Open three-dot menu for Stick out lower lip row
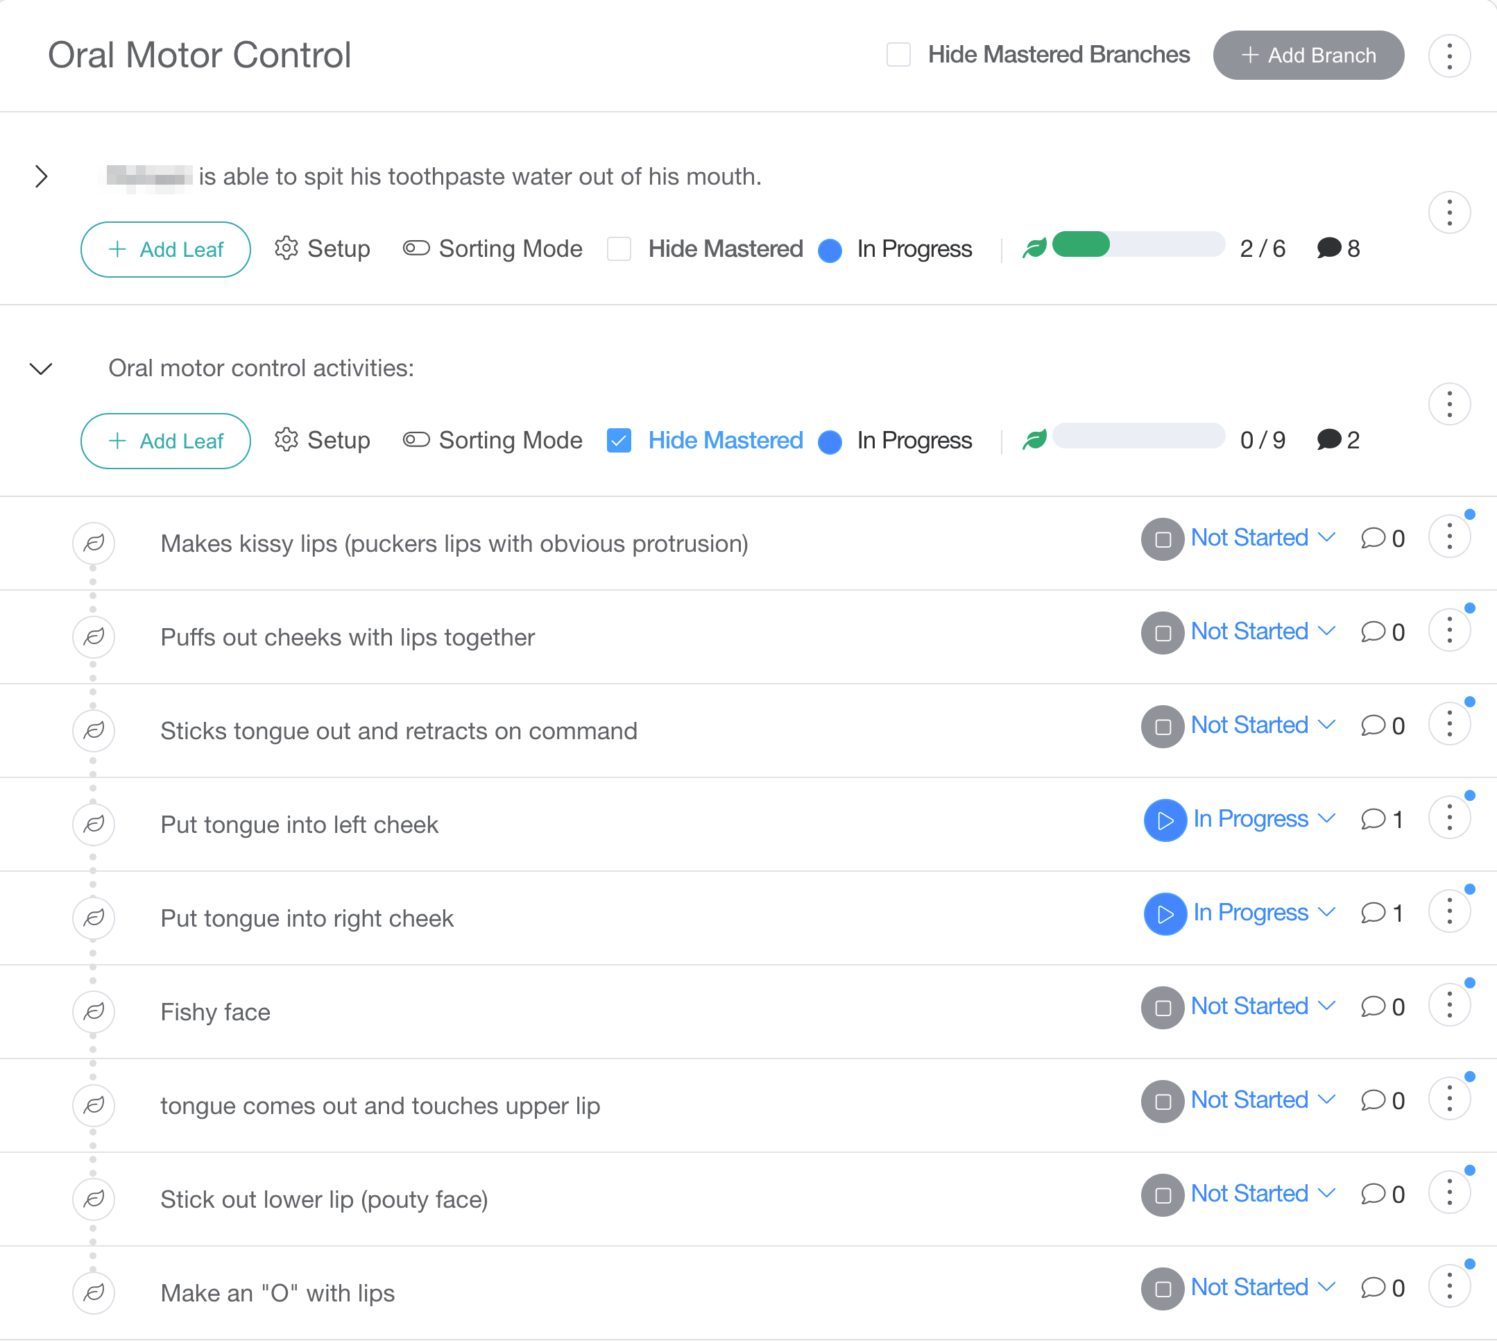1497x1341 pixels. (1448, 1193)
